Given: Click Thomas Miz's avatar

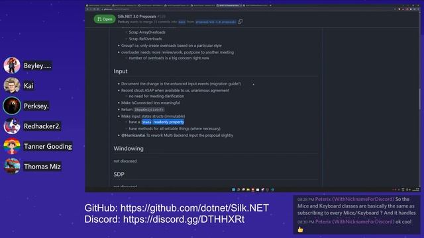Looking at the screenshot, I should click(12, 166).
